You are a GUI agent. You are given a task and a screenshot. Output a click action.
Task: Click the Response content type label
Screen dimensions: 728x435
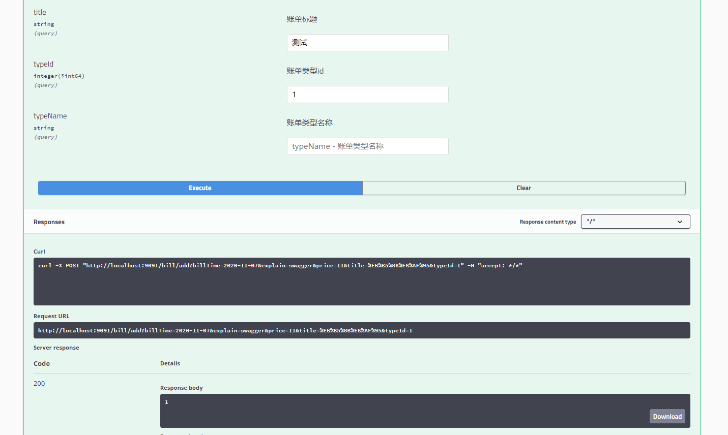click(547, 222)
